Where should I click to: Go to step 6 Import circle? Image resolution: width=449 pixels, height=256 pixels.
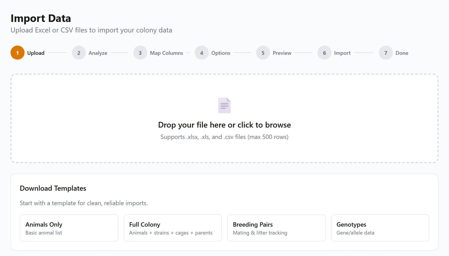(x=324, y=53)
